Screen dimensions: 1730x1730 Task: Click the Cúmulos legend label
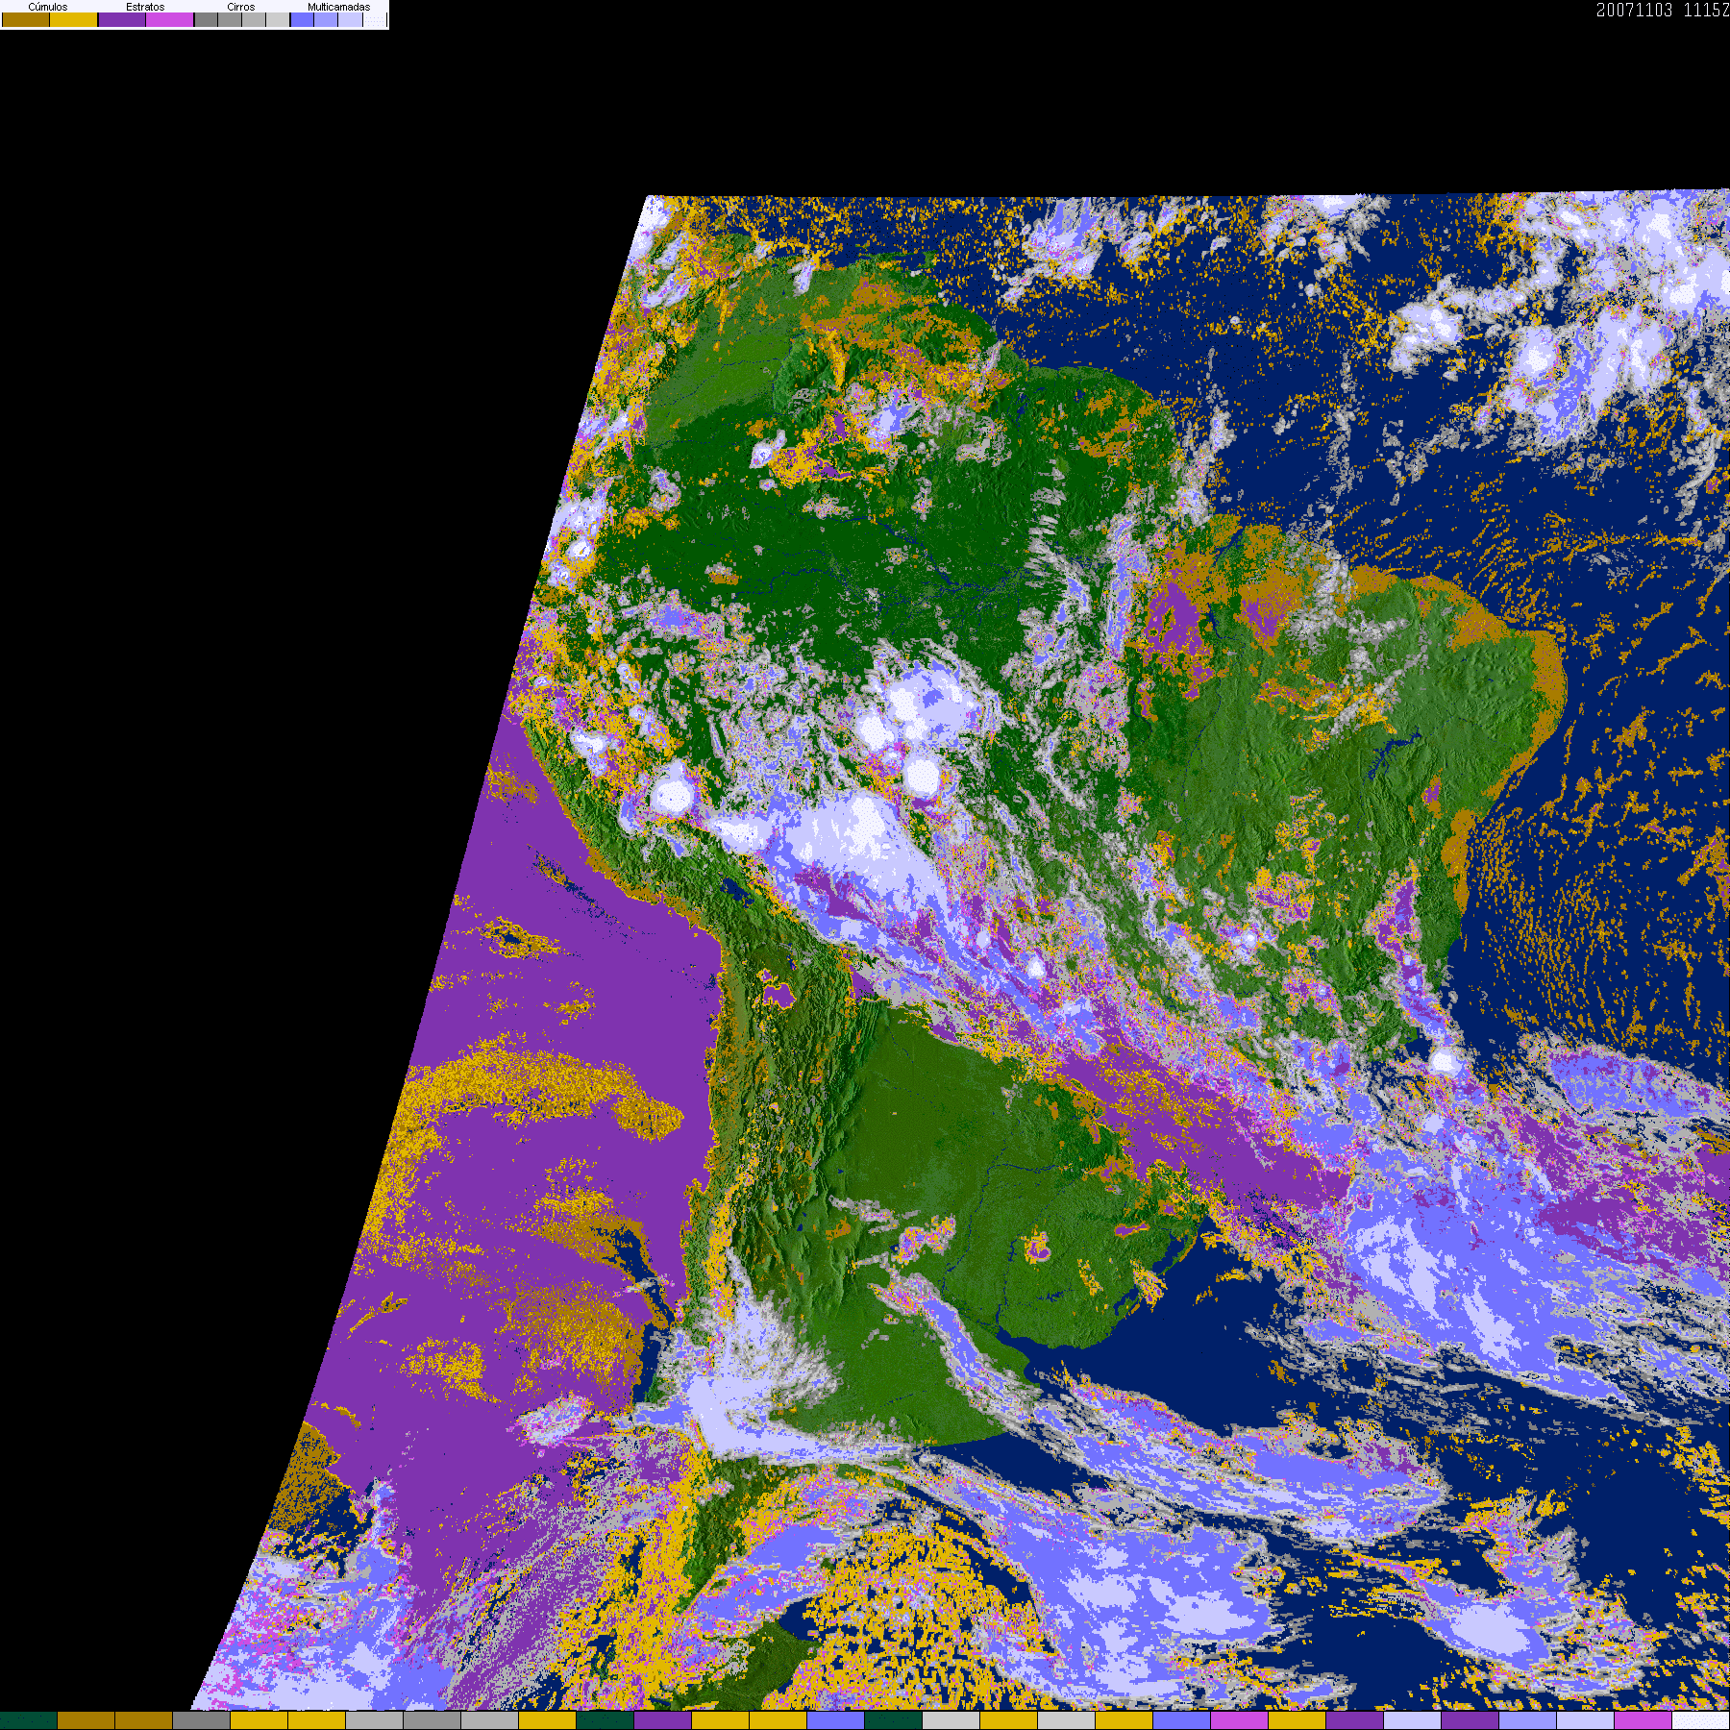[48, 7]
